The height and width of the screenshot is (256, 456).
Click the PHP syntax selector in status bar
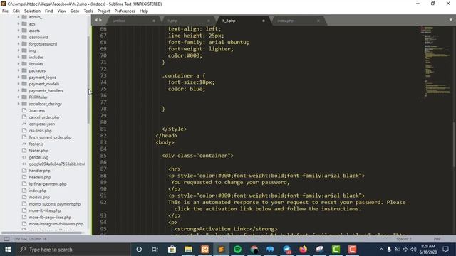(437, 239)
